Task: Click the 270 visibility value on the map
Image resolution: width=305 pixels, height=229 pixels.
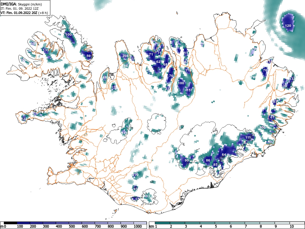Action: click(135, 175)
